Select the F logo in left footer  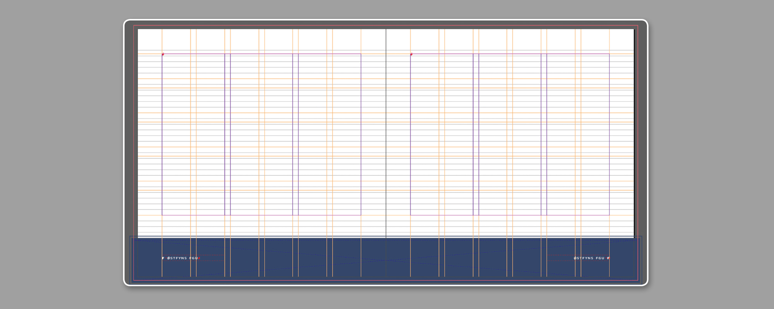tap(163, 258)
